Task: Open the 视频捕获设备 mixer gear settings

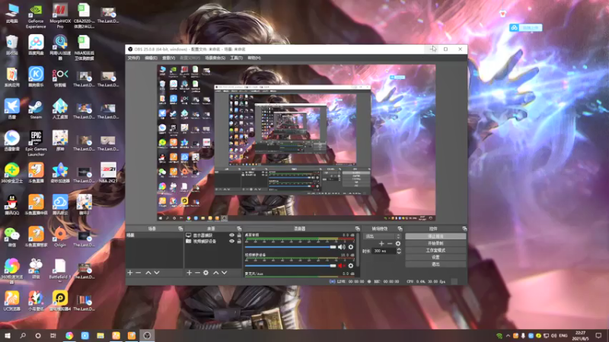Action: [351, 265]
